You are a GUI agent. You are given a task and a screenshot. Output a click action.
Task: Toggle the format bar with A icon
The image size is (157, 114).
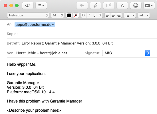tap(122, 5)
